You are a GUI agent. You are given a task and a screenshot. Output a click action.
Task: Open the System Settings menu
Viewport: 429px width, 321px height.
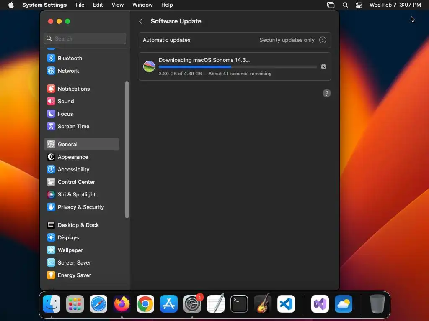point(44,5)
